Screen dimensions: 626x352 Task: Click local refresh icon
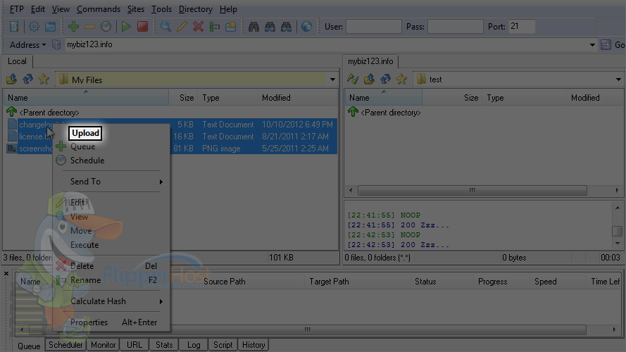click(27, 79)
